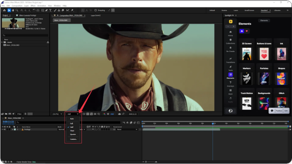Select the Type tool
Viewport: 292px width, 164px height.
click(x=50, y=10)
